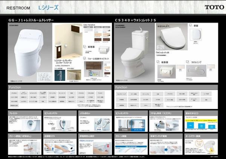Screen dimensions: 226x159
Task: Open the GG-J1 section paper holder photo
Action: (x=104, y=50)
